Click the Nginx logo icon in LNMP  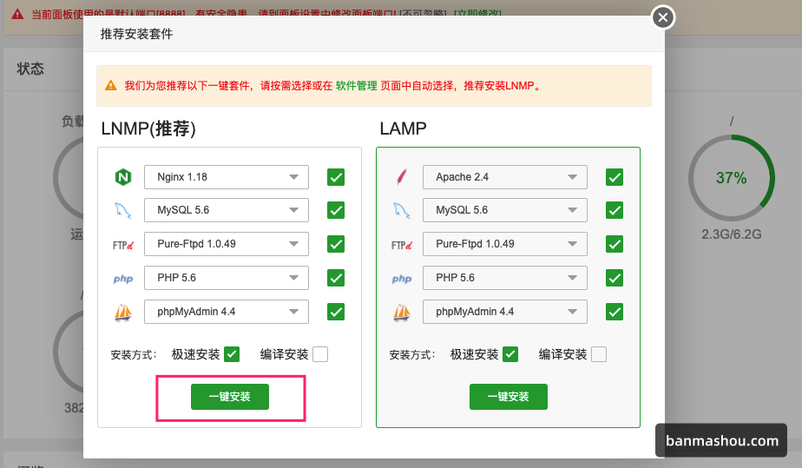point(122,177)
